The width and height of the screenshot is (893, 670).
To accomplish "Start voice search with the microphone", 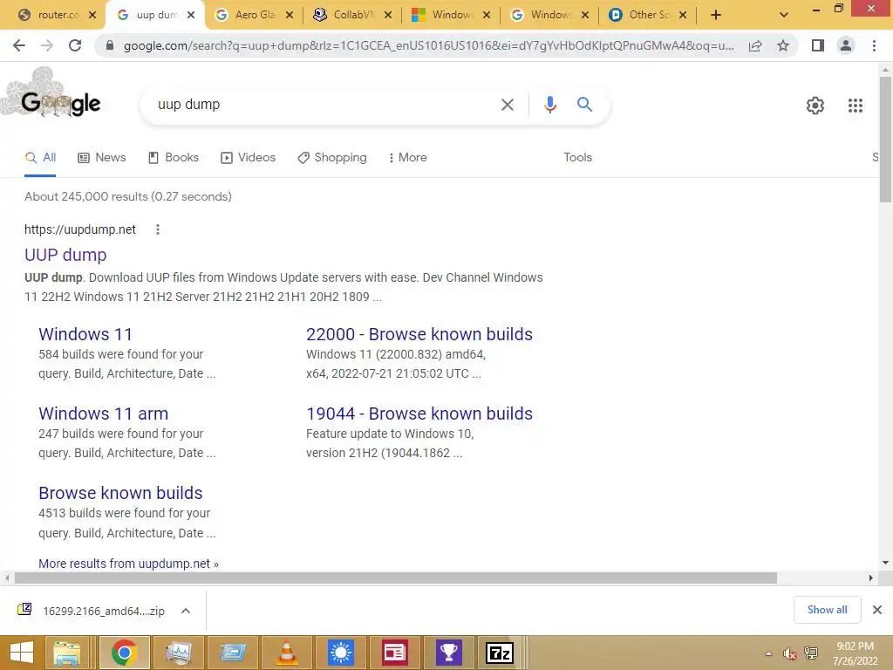I will (549, 105).
